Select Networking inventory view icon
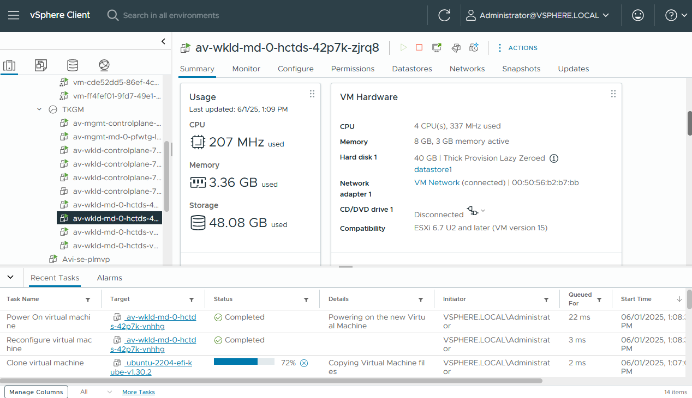Image resolution: width=692 pixels, height=398 pixels. (x=104, y=65)
